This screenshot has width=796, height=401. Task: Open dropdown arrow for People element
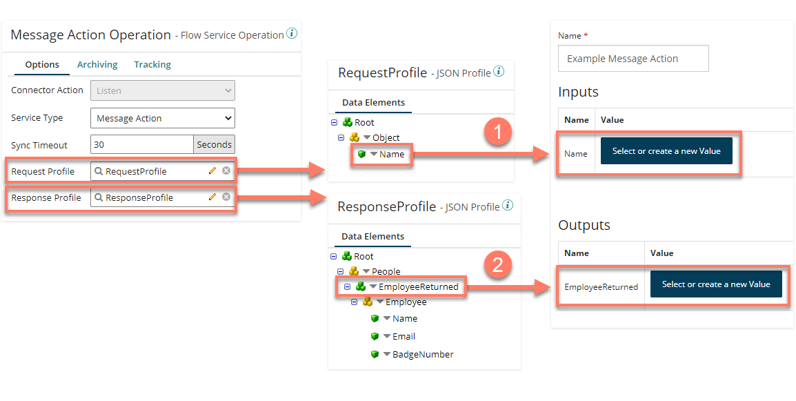(366, 272)
